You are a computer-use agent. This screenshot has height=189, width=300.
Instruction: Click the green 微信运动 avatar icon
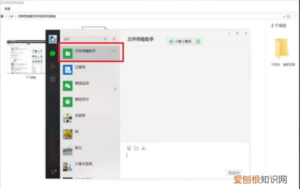pyautogui.click(x=67, y=86)
